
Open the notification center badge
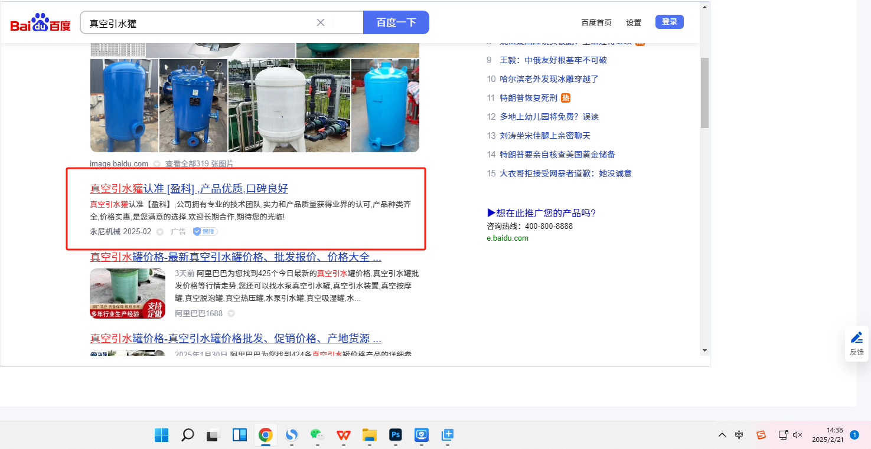click(854, 435)
